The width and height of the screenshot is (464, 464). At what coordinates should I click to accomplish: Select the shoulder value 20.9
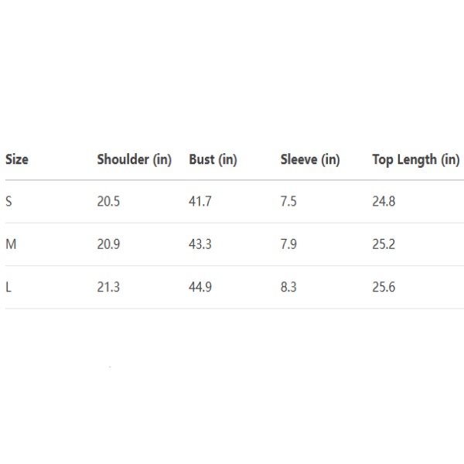(x=108, y=244)
